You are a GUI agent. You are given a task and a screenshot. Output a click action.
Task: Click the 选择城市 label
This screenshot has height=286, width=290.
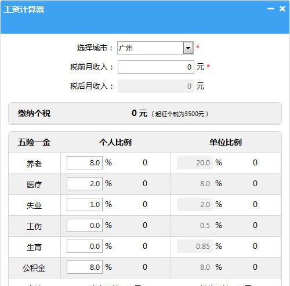click(95, 48)
